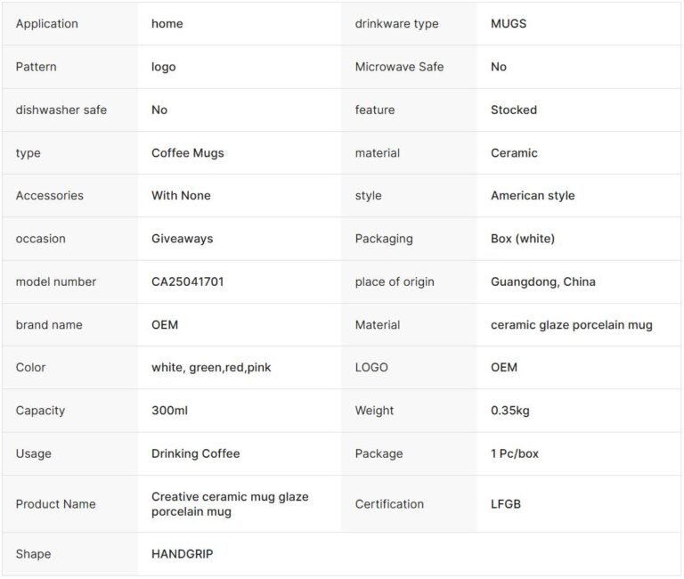This screenshot has width=684, height=579.
Task: Select the Guangdong, China origin value
Action: coord(542,281)
